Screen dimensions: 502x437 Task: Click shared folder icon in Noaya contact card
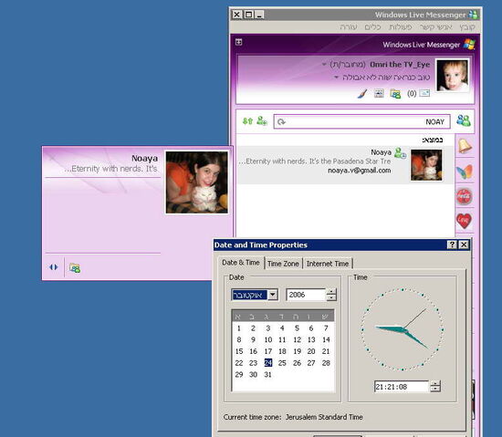[x=75, y=268]
